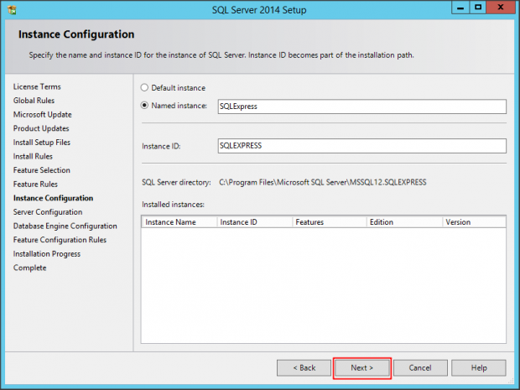Viewport: 520px width, 390px height.
Task: Click the Edition column header
Action: [x=404, y=222]
